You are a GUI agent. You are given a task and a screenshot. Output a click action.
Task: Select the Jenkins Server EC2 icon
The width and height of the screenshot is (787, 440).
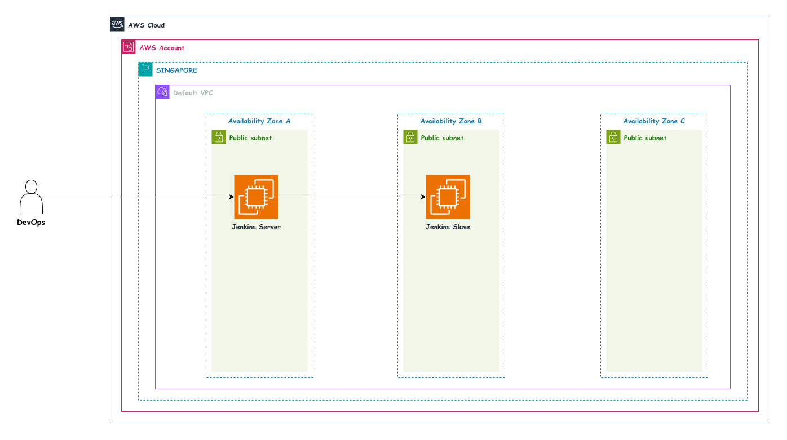[x=256, y=197]
